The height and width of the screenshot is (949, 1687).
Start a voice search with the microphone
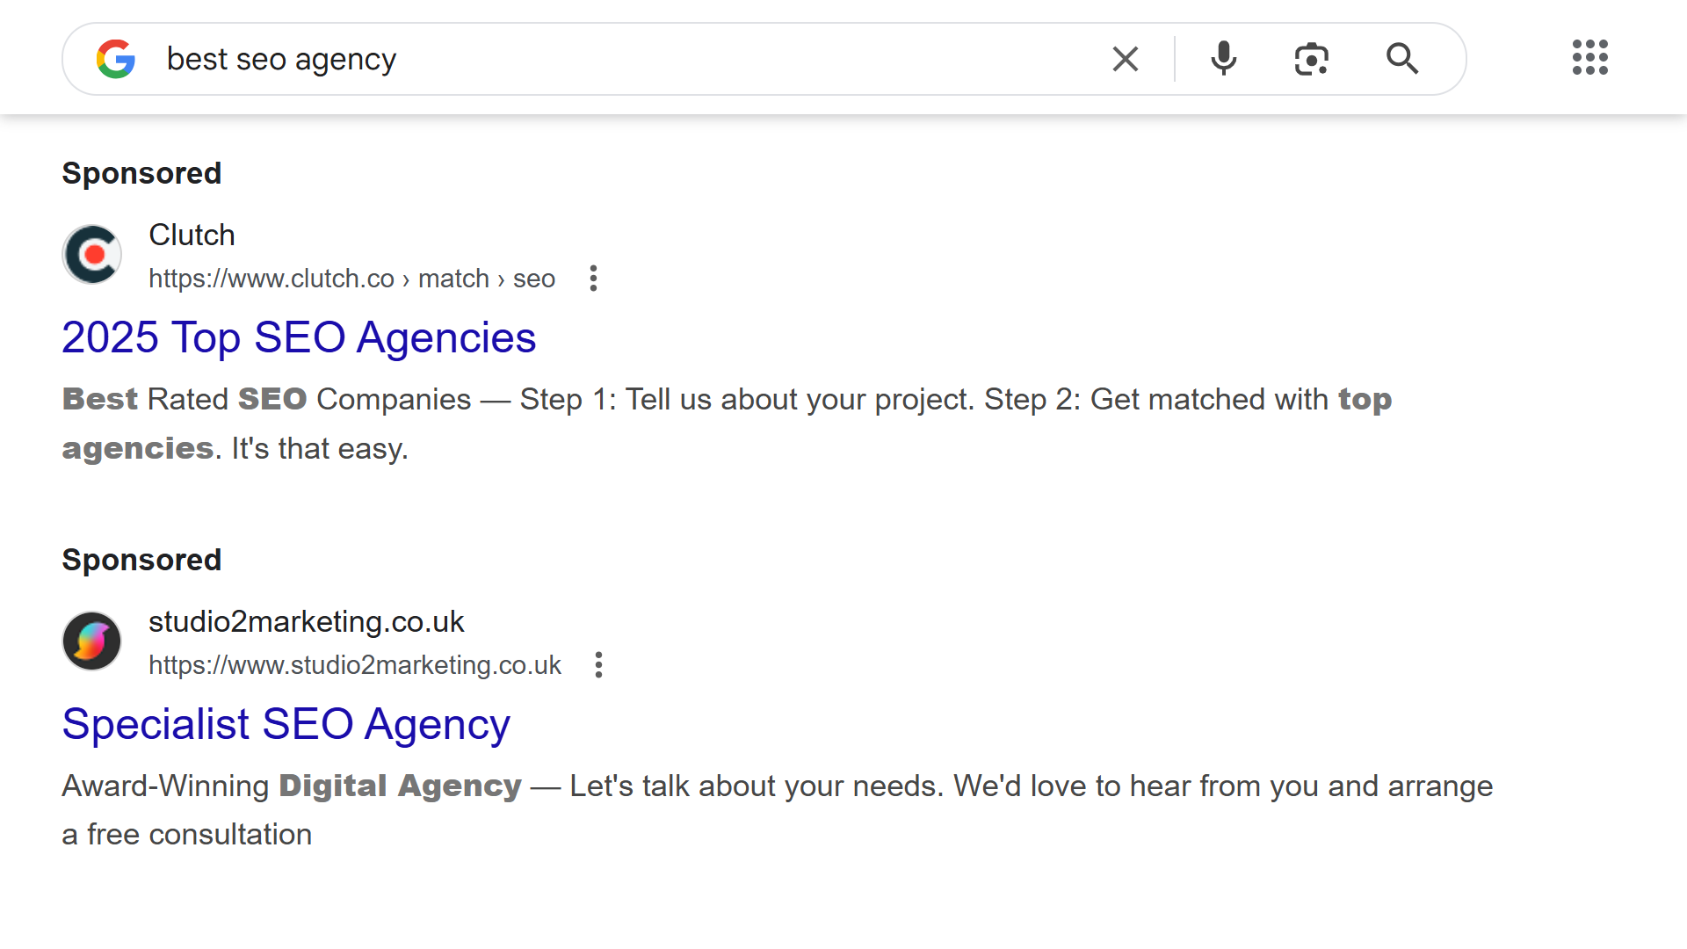tap(1223, 59)
